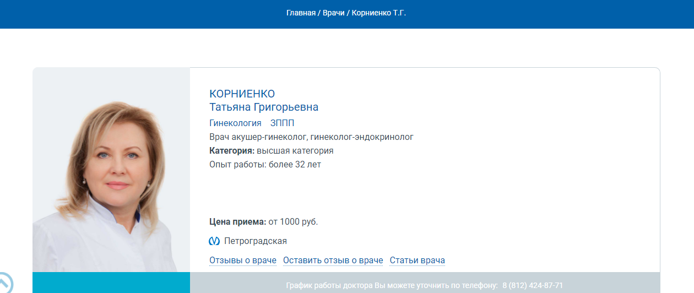Open Отзывы о враче link
The height and width of the screenshot is (293, 694).
[242, 260]
